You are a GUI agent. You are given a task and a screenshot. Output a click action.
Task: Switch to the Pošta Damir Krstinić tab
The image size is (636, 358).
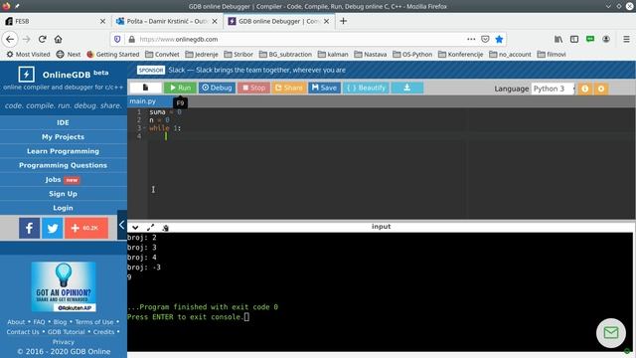point(166,21)
